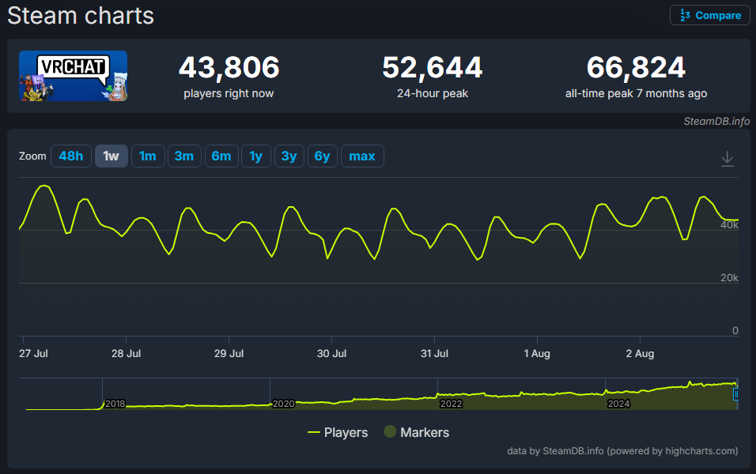Switch chart zoom to 1m

[147, 156]
